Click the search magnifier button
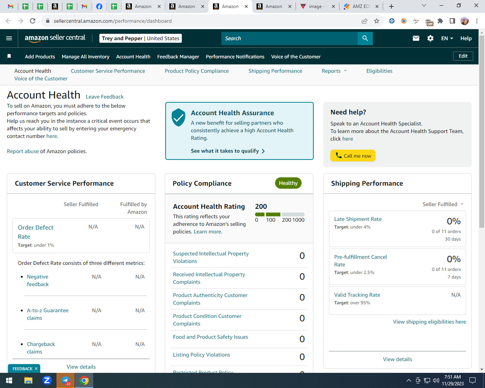Screen dimensions: 485x388 (365, 38)
